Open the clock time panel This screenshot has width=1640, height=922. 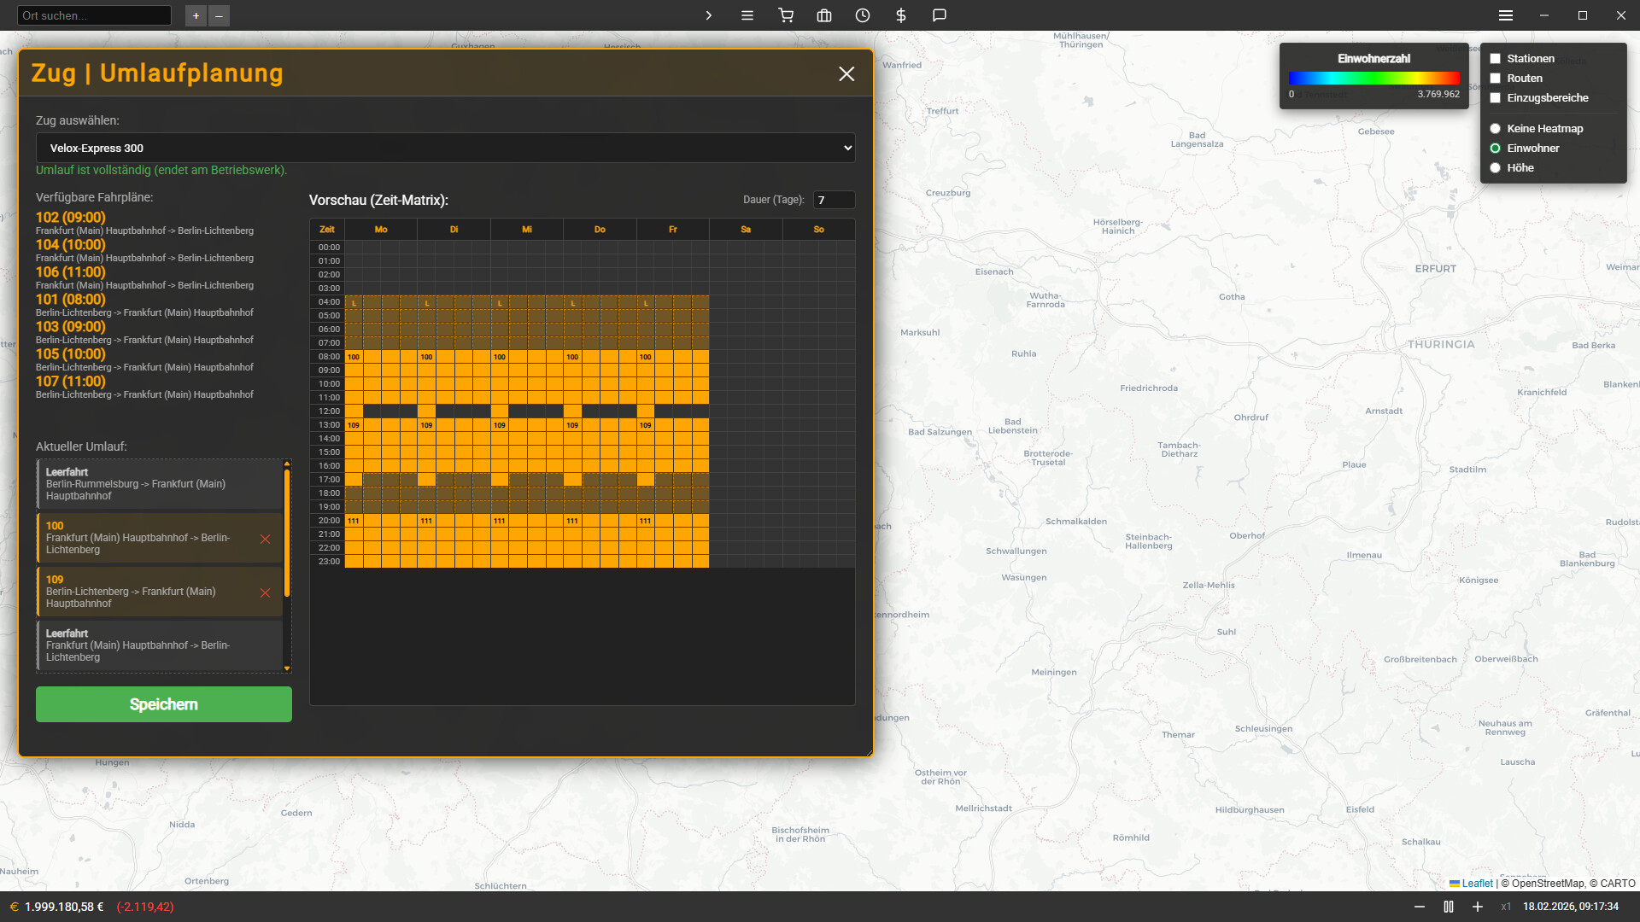tap(862, 15)
